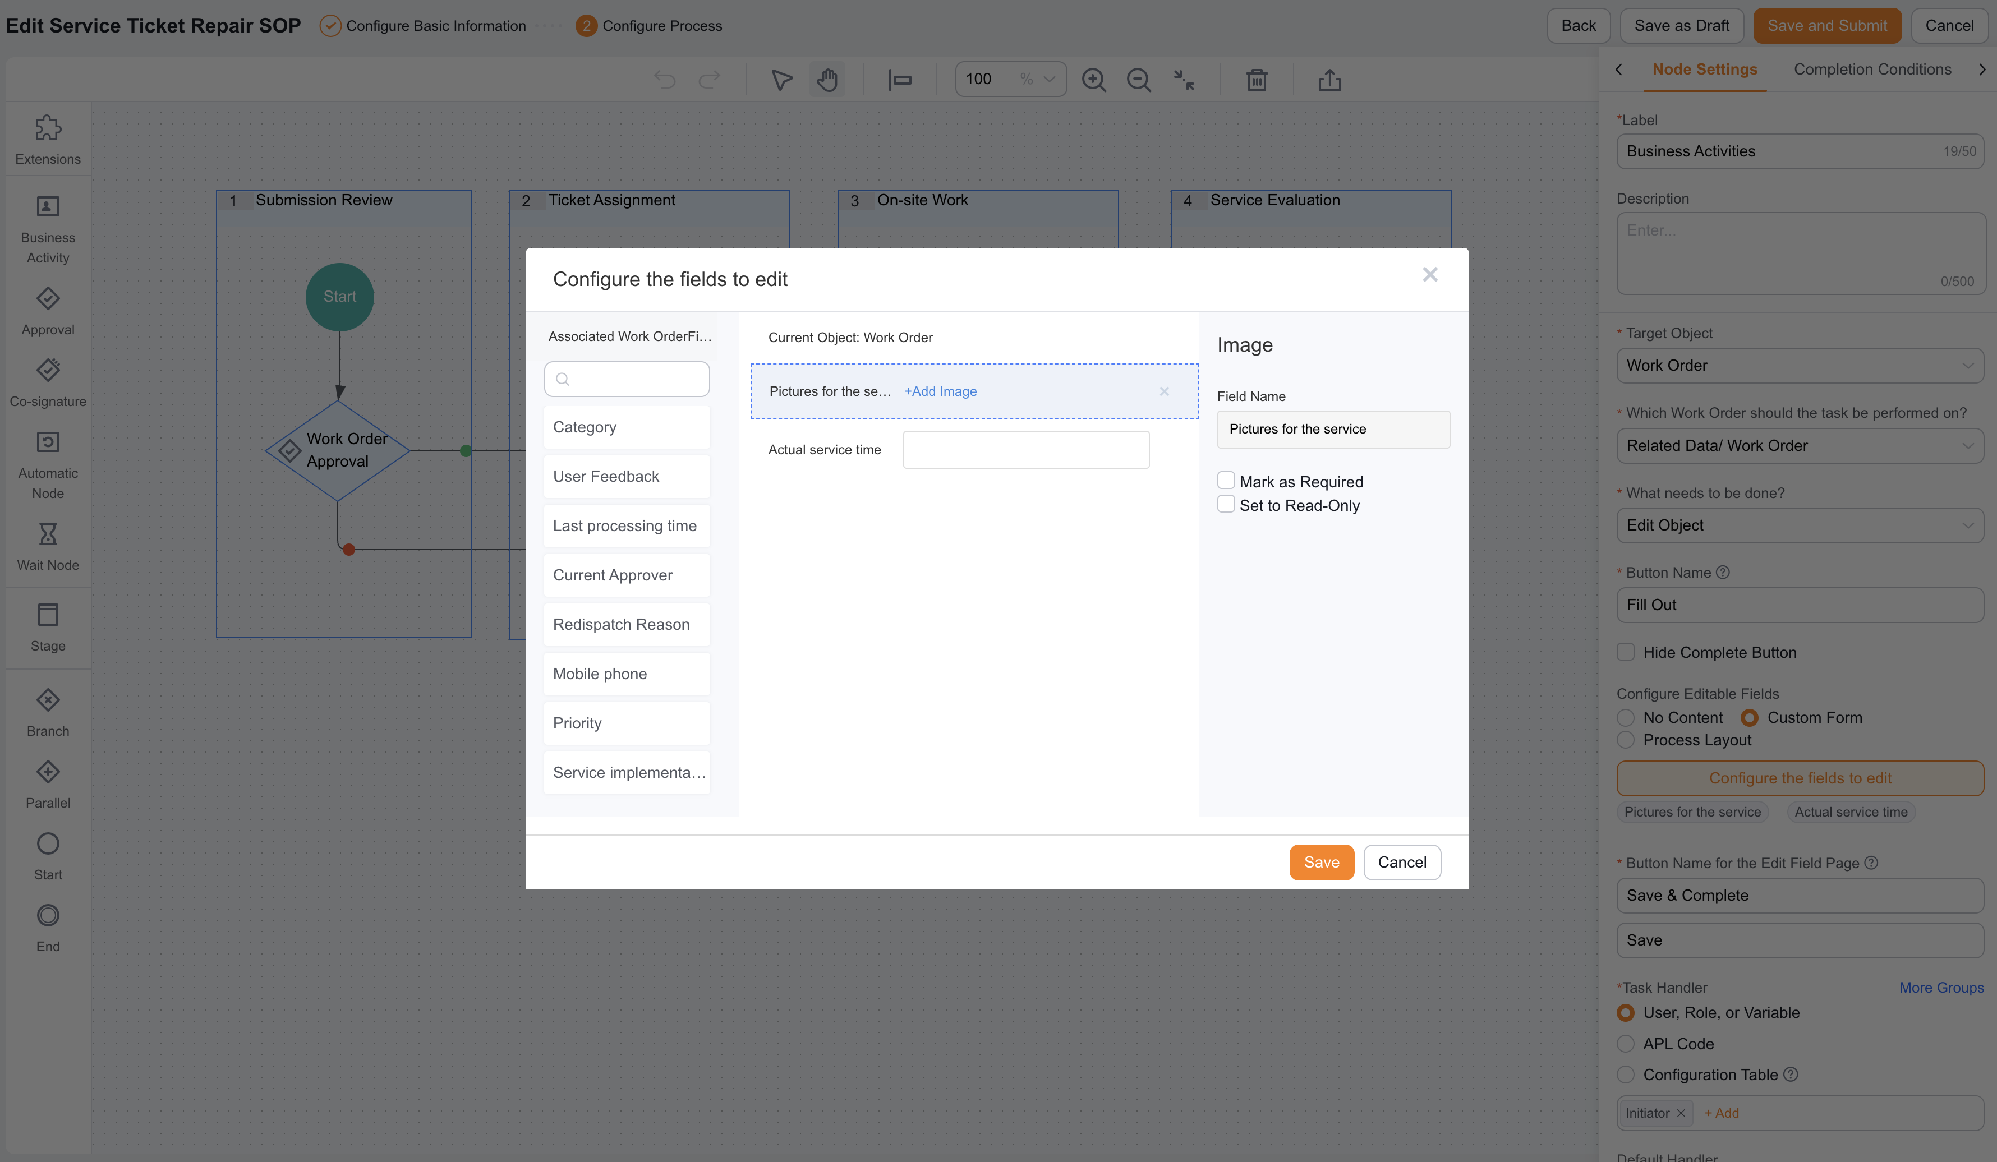This screenshot has height=1162, width=1997.
Task: Select the Business Activity node icon
Action: (x=48, y=207)
